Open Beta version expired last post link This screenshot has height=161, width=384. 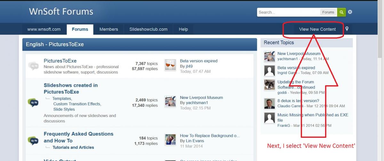(199, 61)
